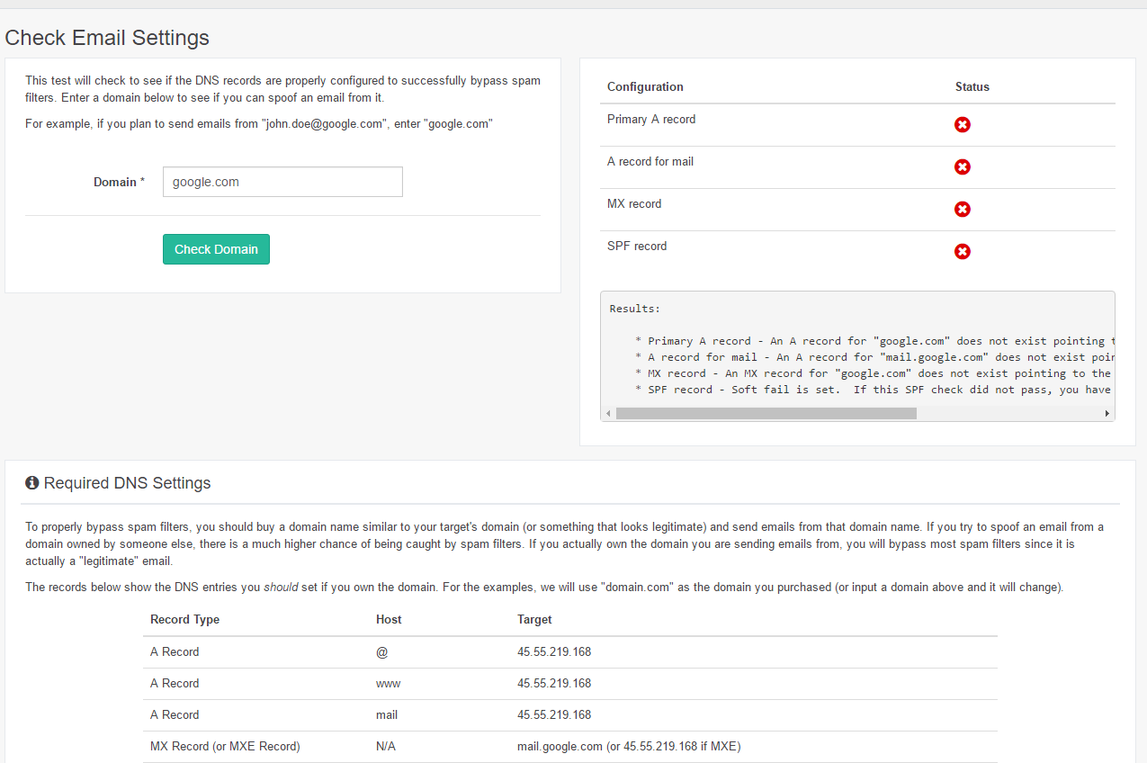Click the Configuration column header
Viewport: 1147px width, 763px height.
tap(645, 86)
